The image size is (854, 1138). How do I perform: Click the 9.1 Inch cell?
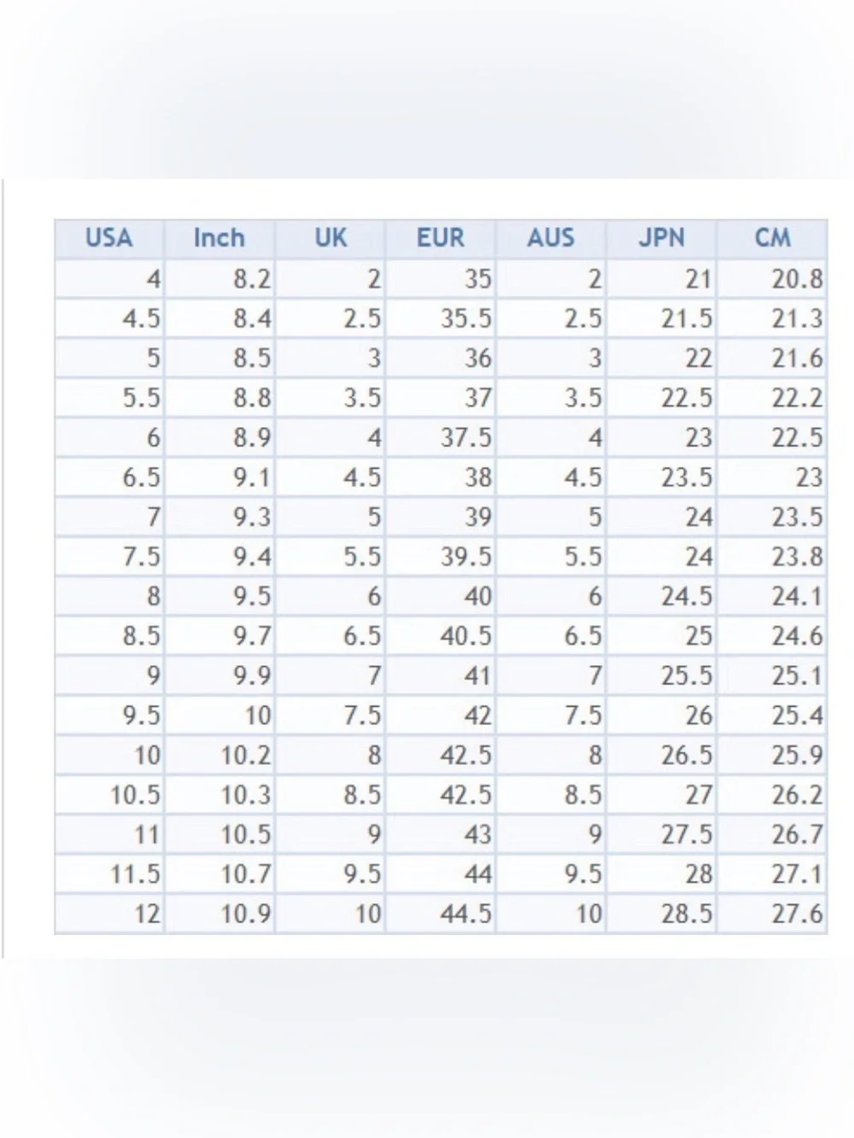pyautogui.click(x=219, y=477)
